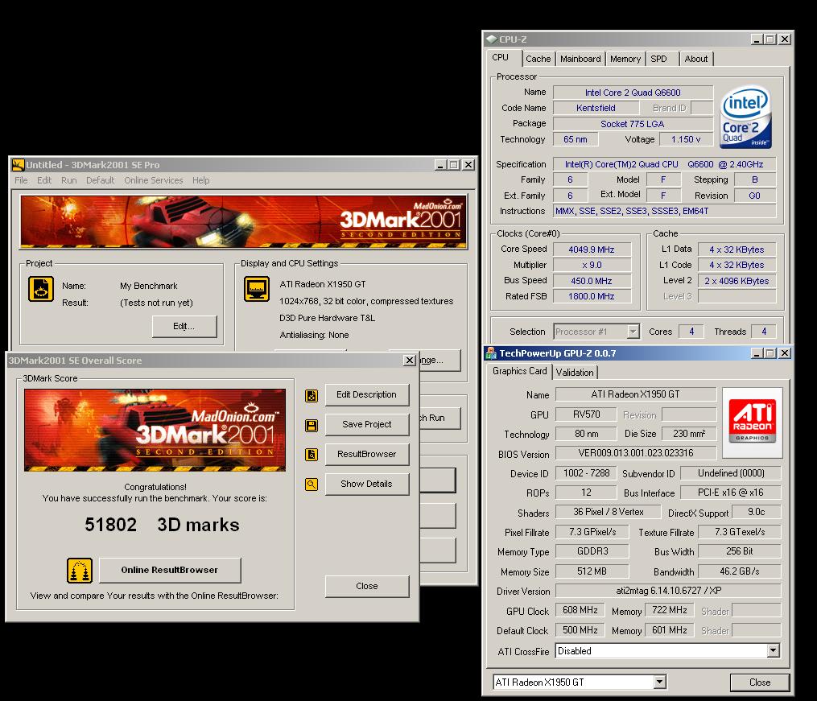Open the ATI CrossFire Disabled dropdown
817x701 pixels.
774,650
